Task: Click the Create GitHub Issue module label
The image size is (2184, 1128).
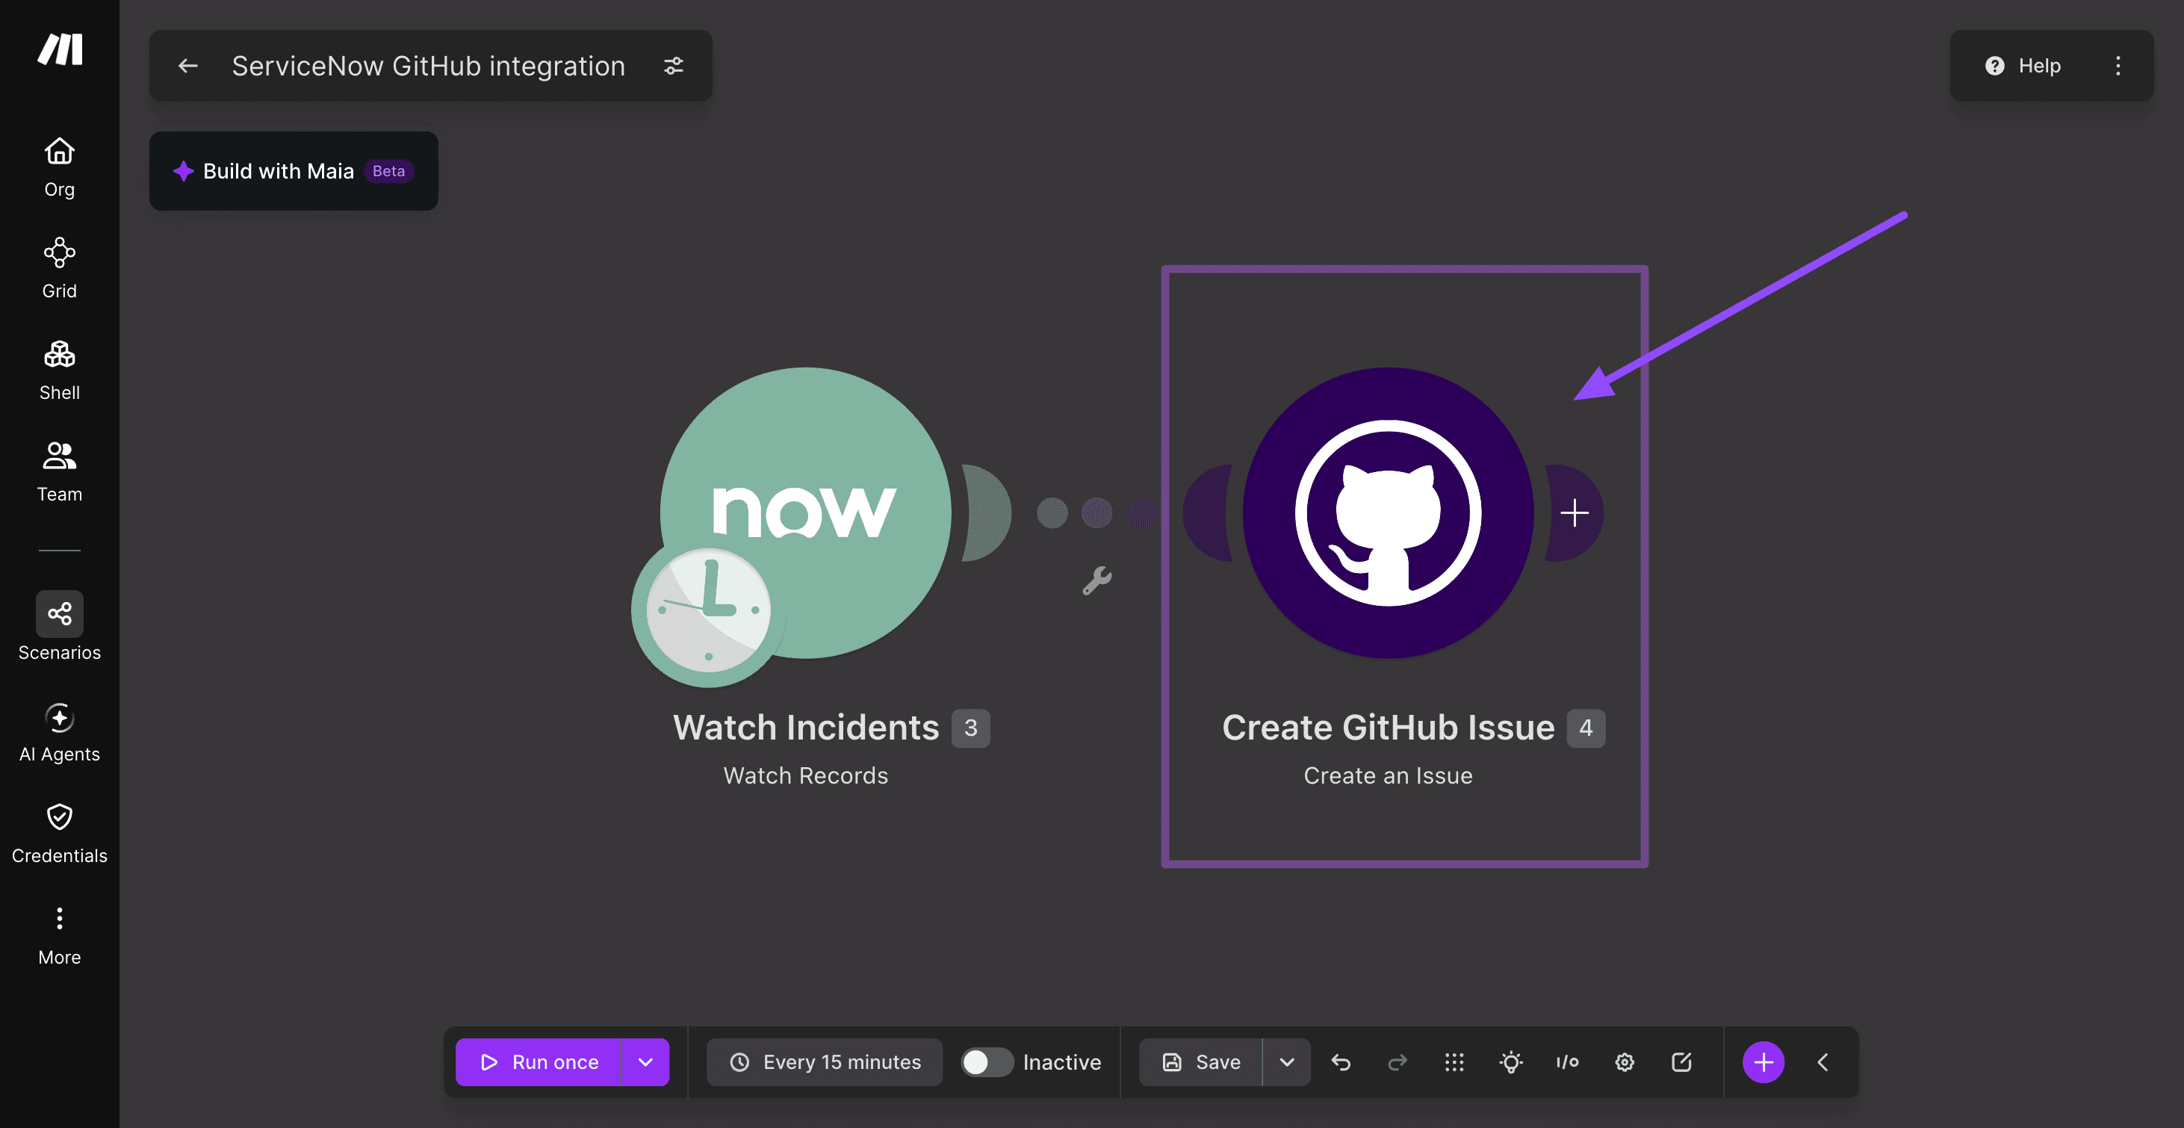Action: click(x=1388, y=728)
